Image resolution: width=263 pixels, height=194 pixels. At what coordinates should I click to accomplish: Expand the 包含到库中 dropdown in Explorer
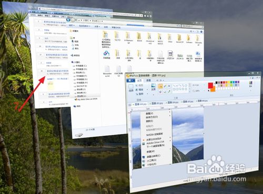point(84,26)
